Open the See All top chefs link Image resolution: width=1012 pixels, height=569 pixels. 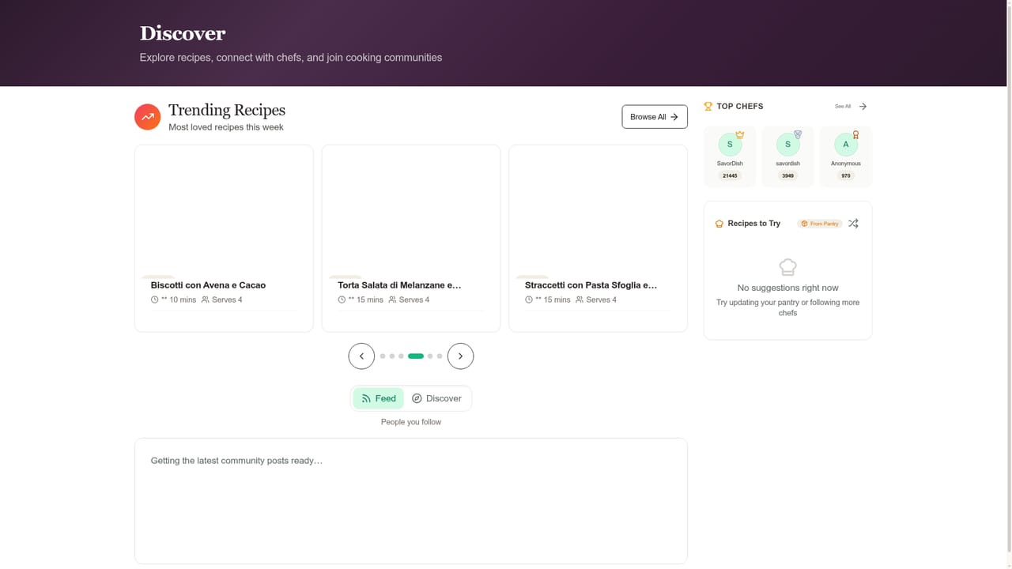(x=843, y=106)
